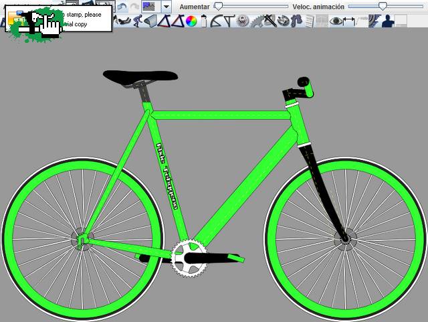Click the chainring gear toolbar icon
This screenshot has height=322, width=428.
click(x=257, y=21)
